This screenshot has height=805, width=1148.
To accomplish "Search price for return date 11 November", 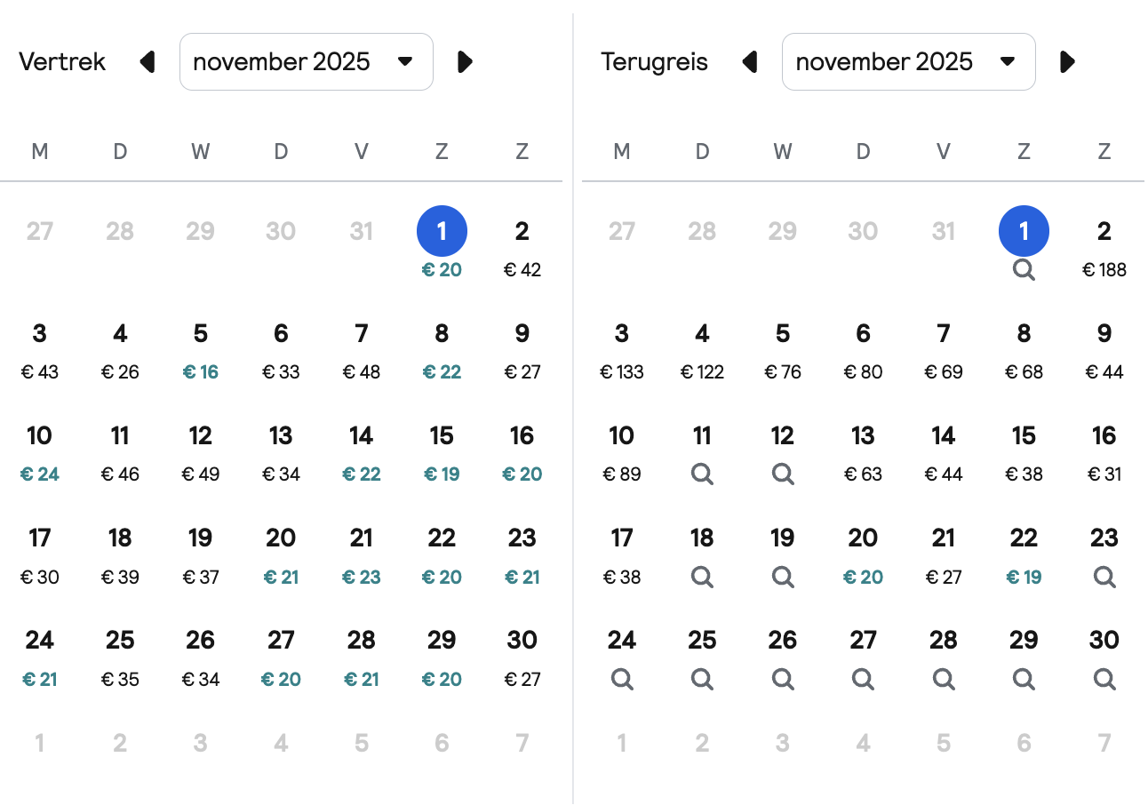I will pos(702,474).
